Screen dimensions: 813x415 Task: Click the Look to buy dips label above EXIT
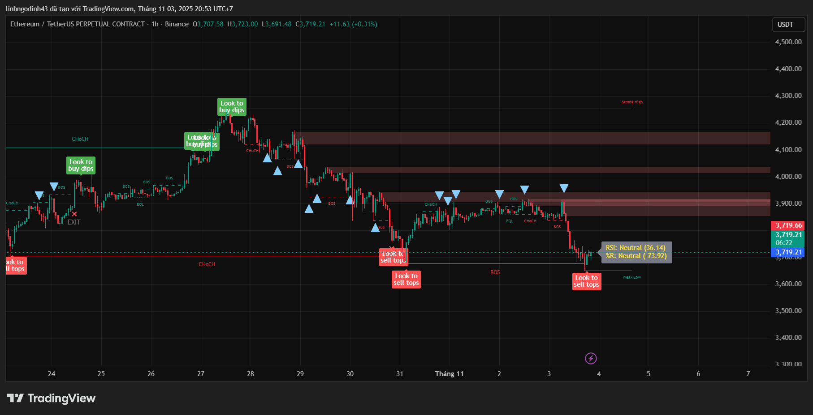coord(81,165)
